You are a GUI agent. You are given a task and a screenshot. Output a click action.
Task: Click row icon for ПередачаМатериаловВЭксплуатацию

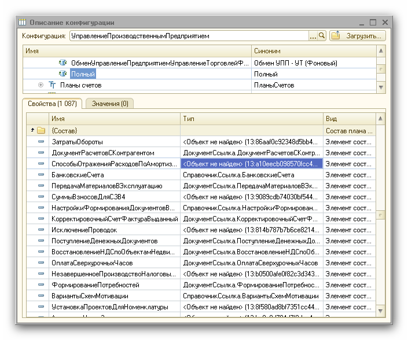click(x=41, y=185)
